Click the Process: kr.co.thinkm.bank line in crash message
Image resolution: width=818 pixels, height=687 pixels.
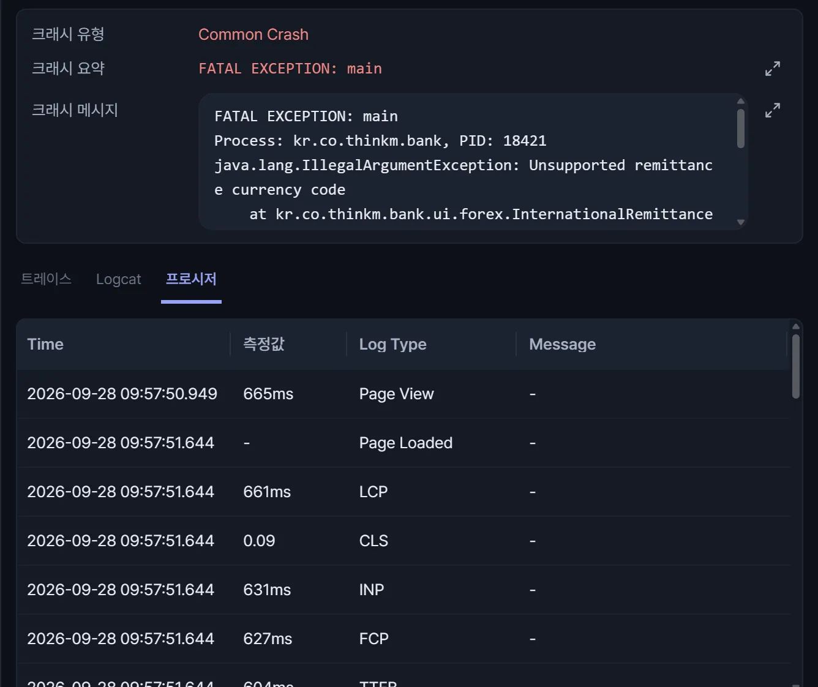coord(380,141)
